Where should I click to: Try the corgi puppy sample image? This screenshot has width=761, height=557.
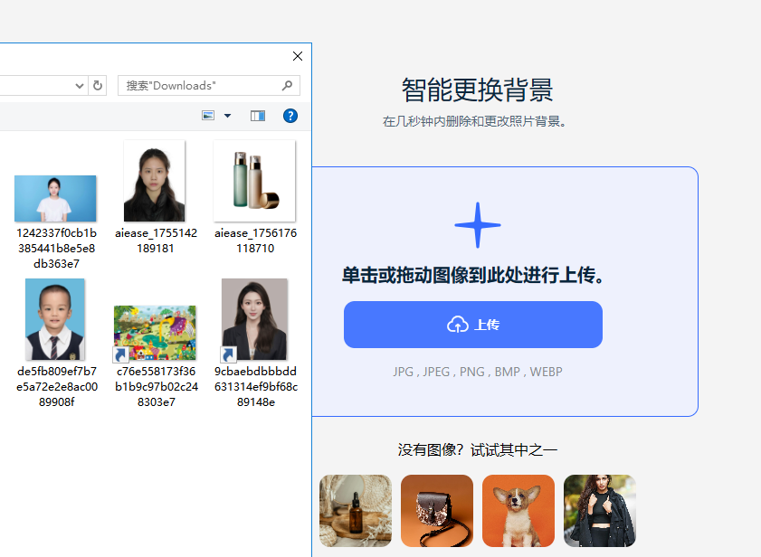click(x=518, y=511)
